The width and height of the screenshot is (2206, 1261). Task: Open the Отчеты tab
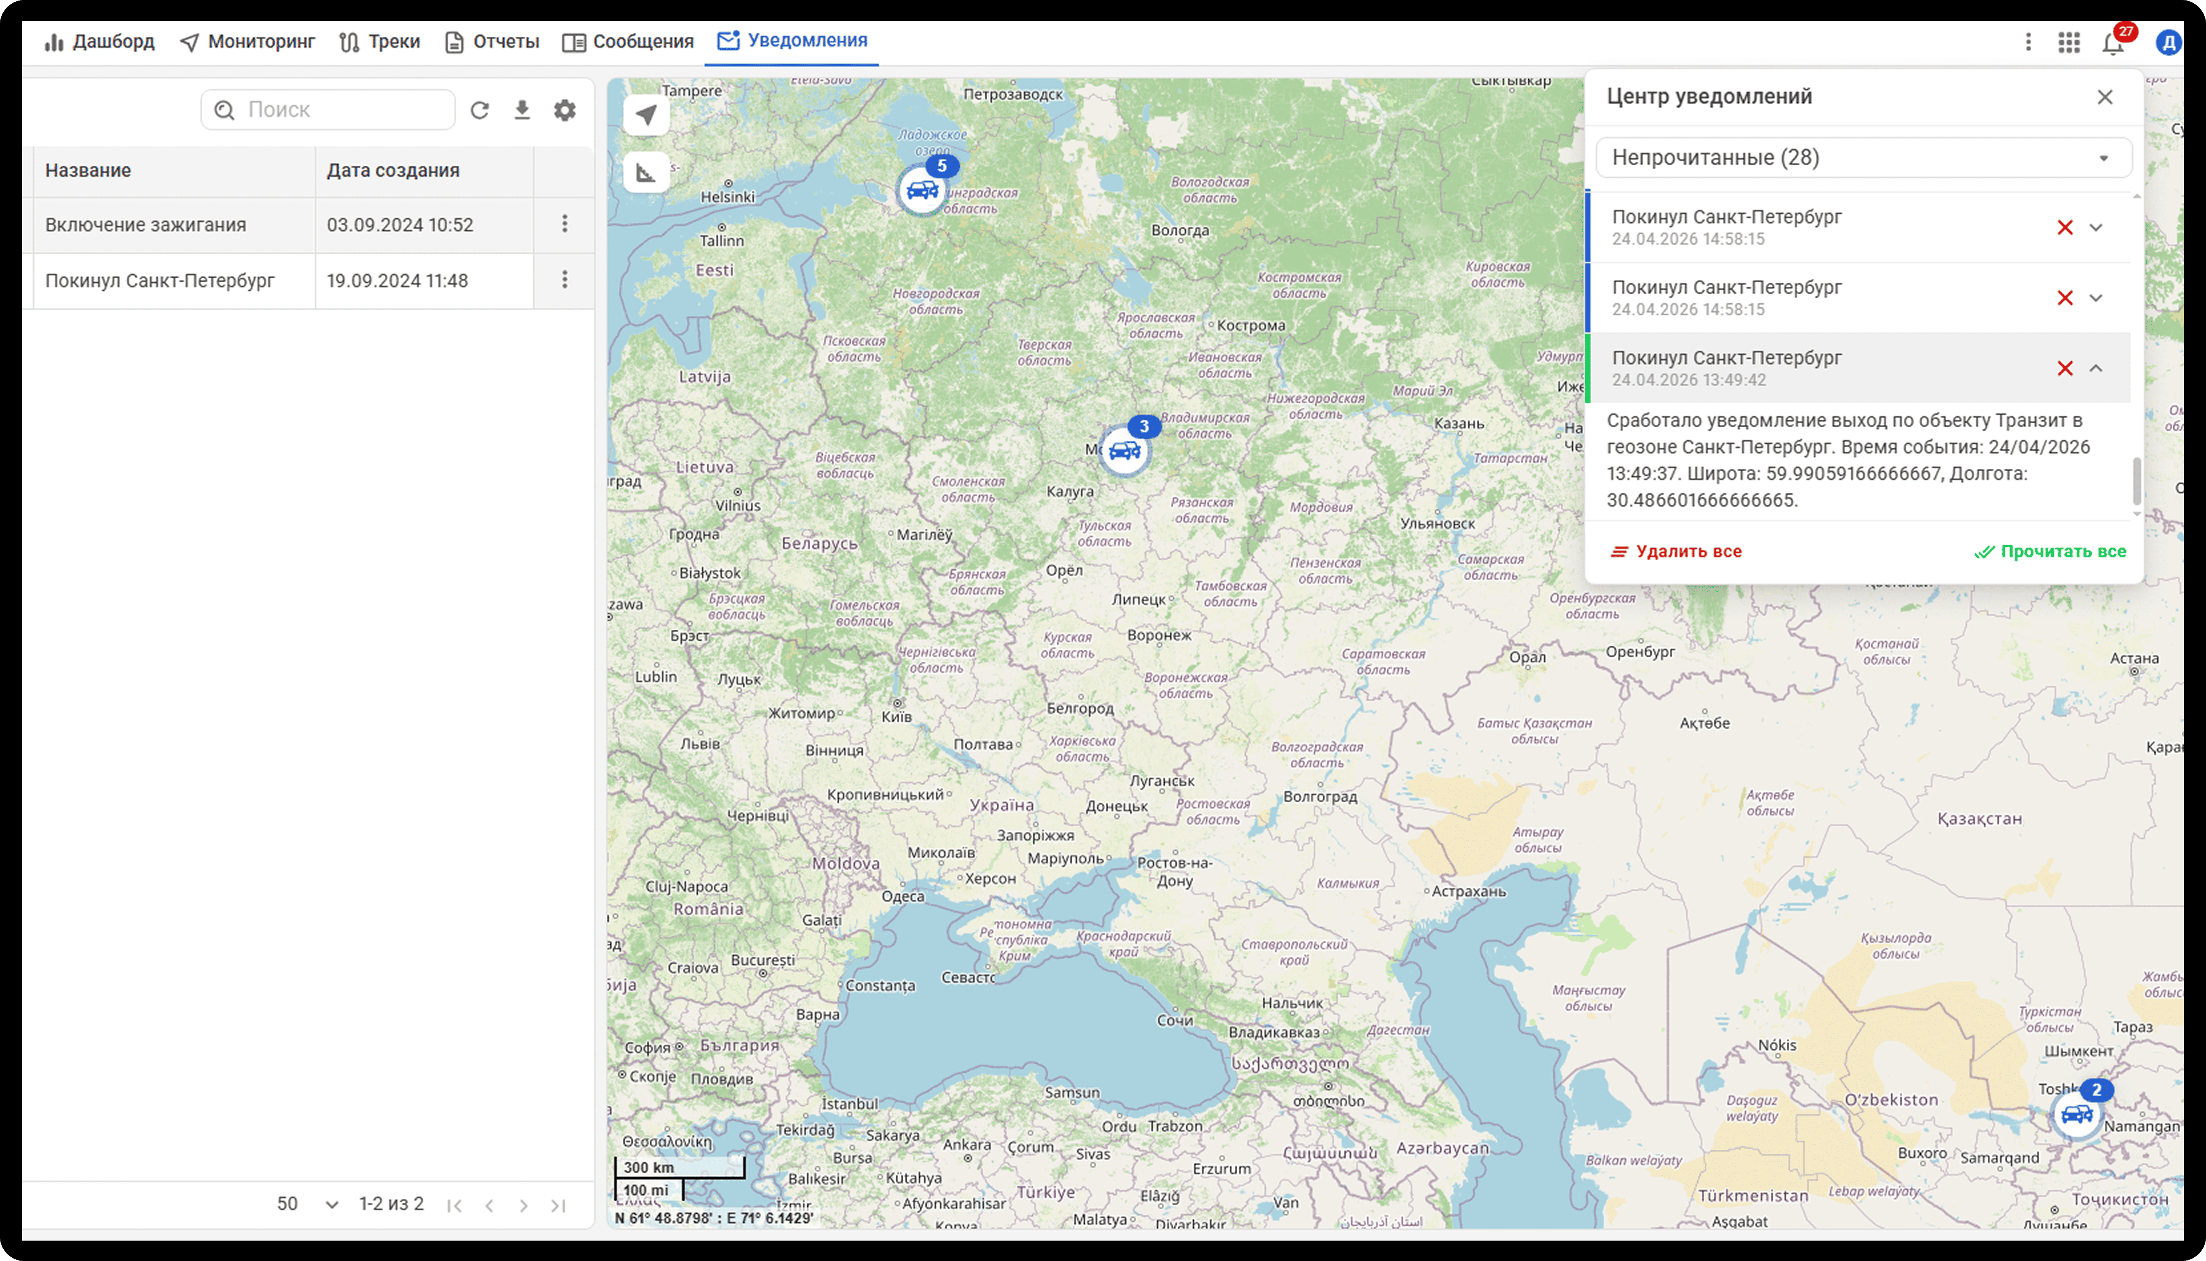tap(492, 42)
